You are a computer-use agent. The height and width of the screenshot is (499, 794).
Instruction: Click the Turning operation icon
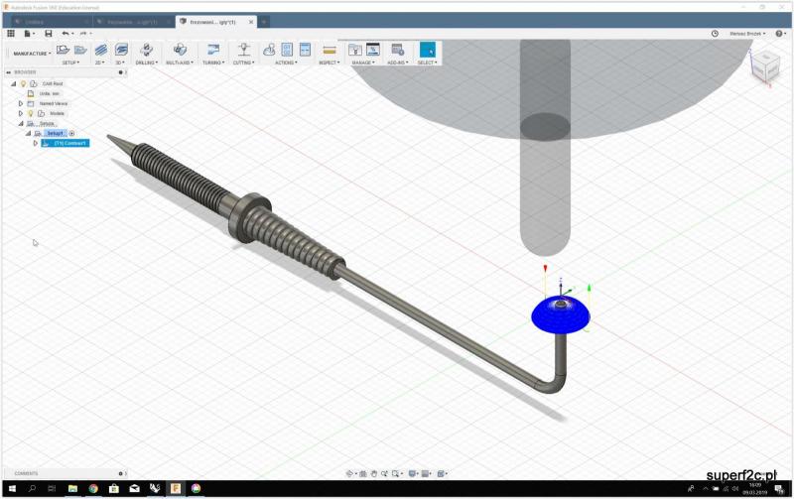tap(212, 49)
